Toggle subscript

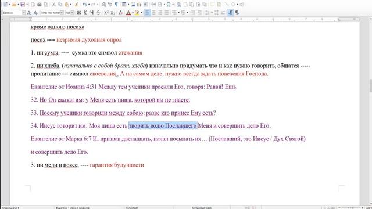click(113, 13)
